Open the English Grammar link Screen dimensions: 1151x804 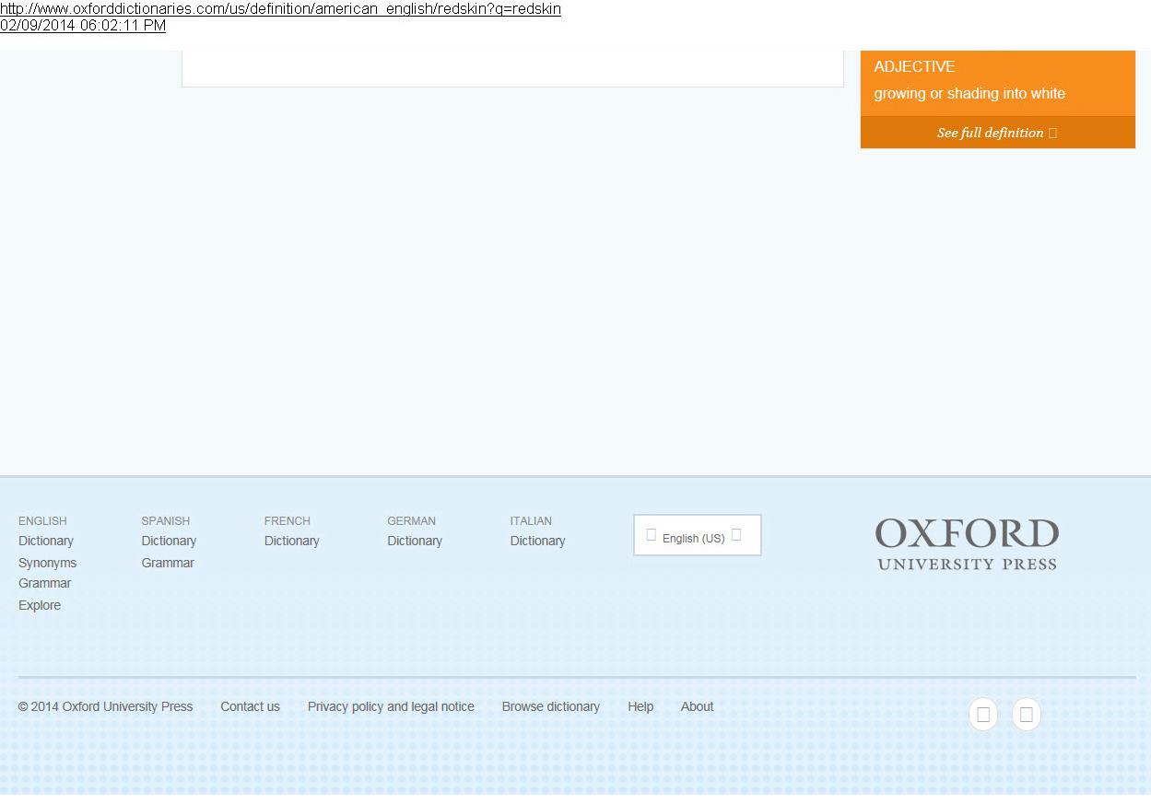[44, 583]
